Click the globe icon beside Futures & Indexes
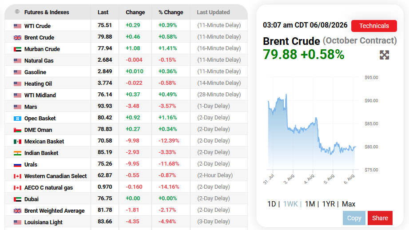The width and height of the screenshot is (409, 230). [17, 12]
